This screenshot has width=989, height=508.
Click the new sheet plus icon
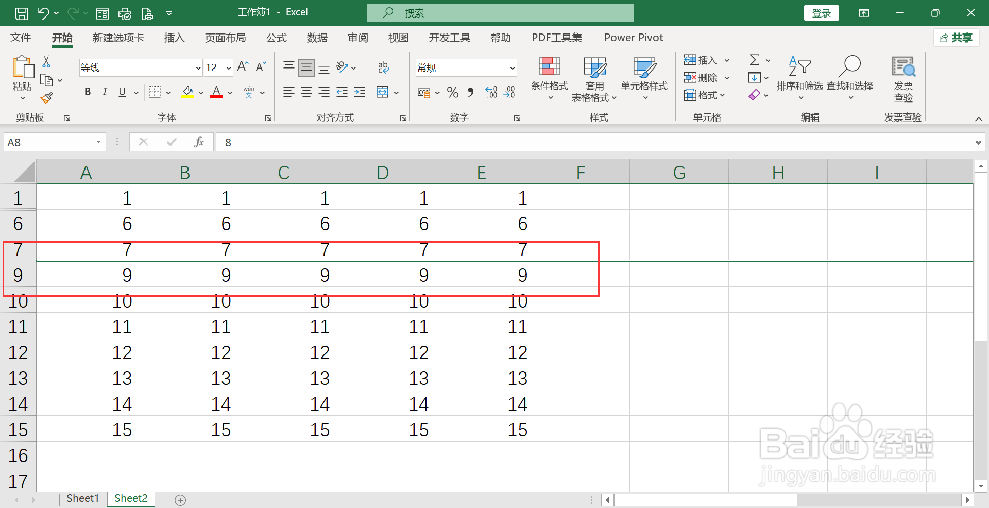180,500
